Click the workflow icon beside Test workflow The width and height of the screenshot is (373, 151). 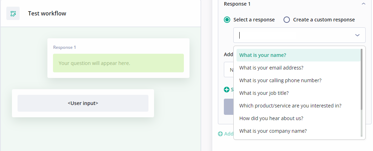click(13, 13)
